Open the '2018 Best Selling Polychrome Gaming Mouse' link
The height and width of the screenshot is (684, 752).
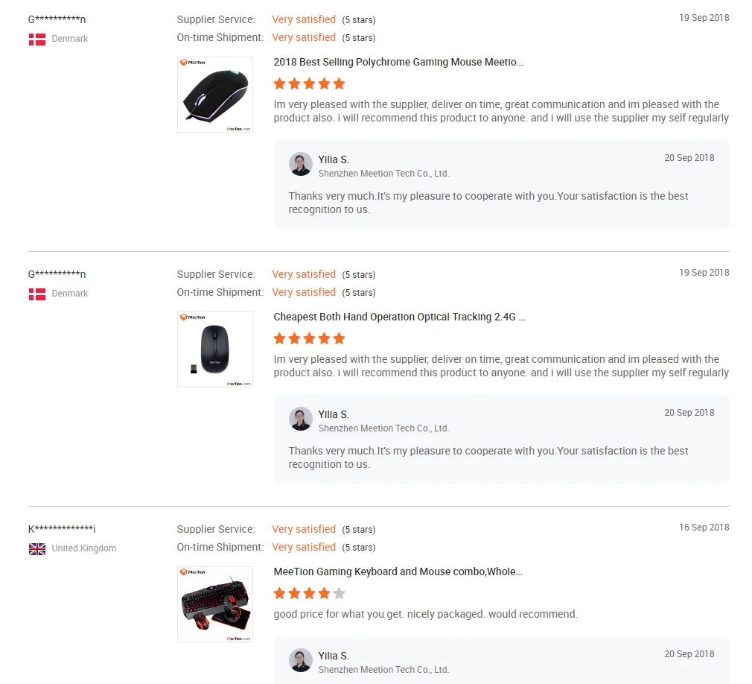[398, 63]
